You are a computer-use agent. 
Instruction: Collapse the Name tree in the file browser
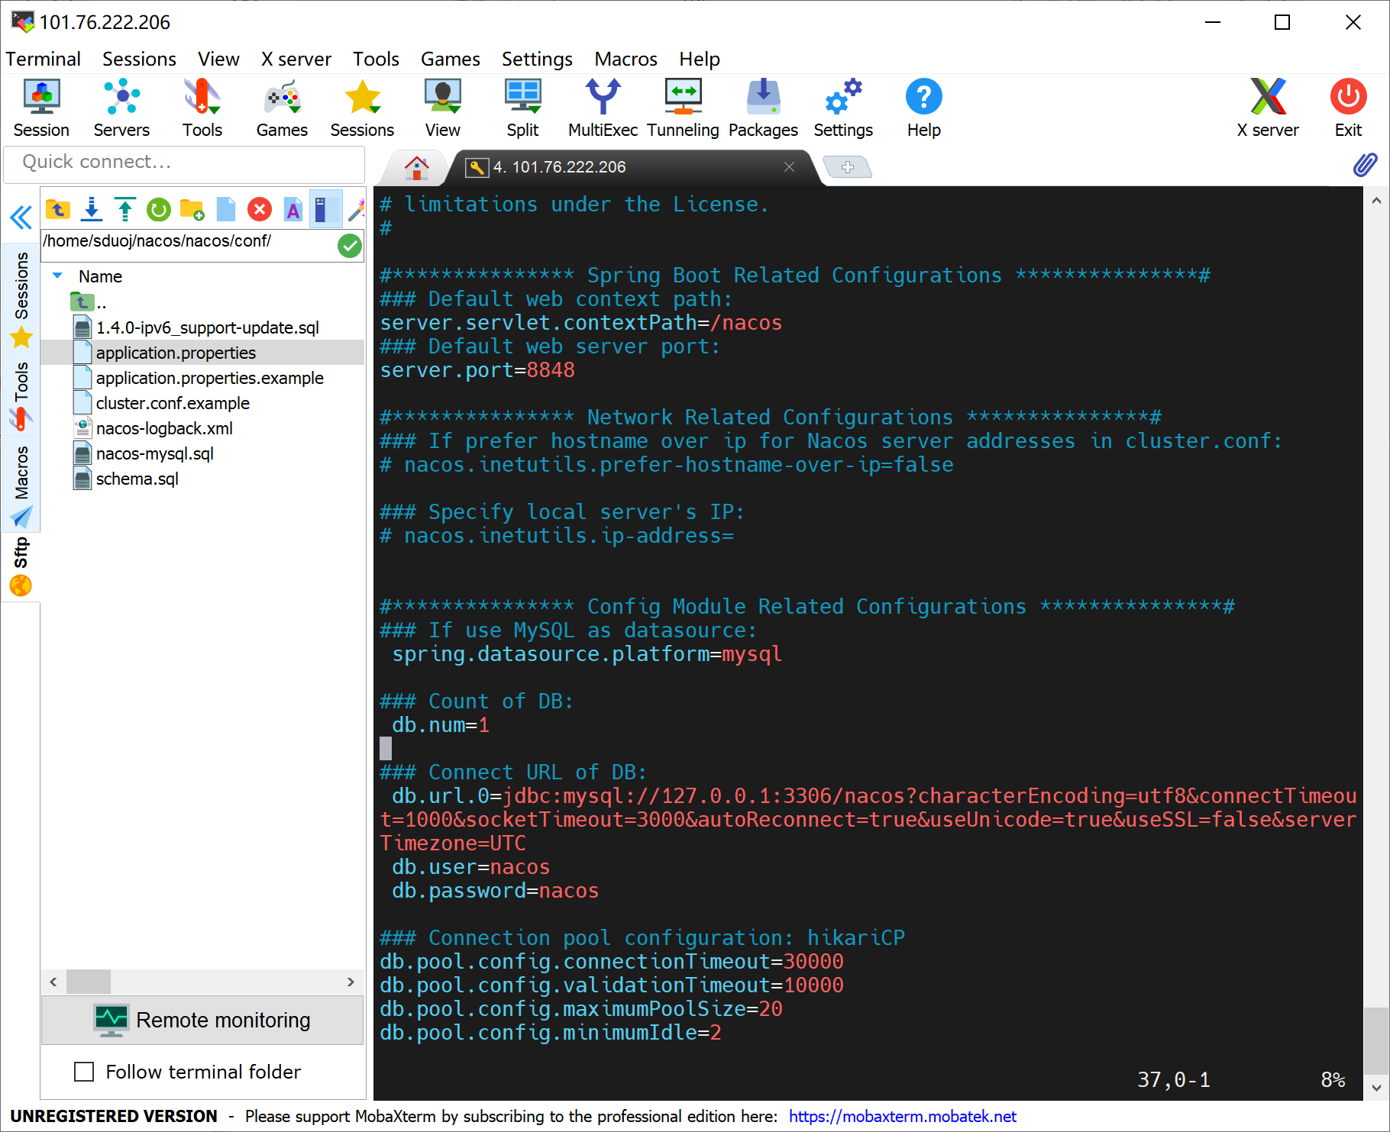tap(57, 276)
